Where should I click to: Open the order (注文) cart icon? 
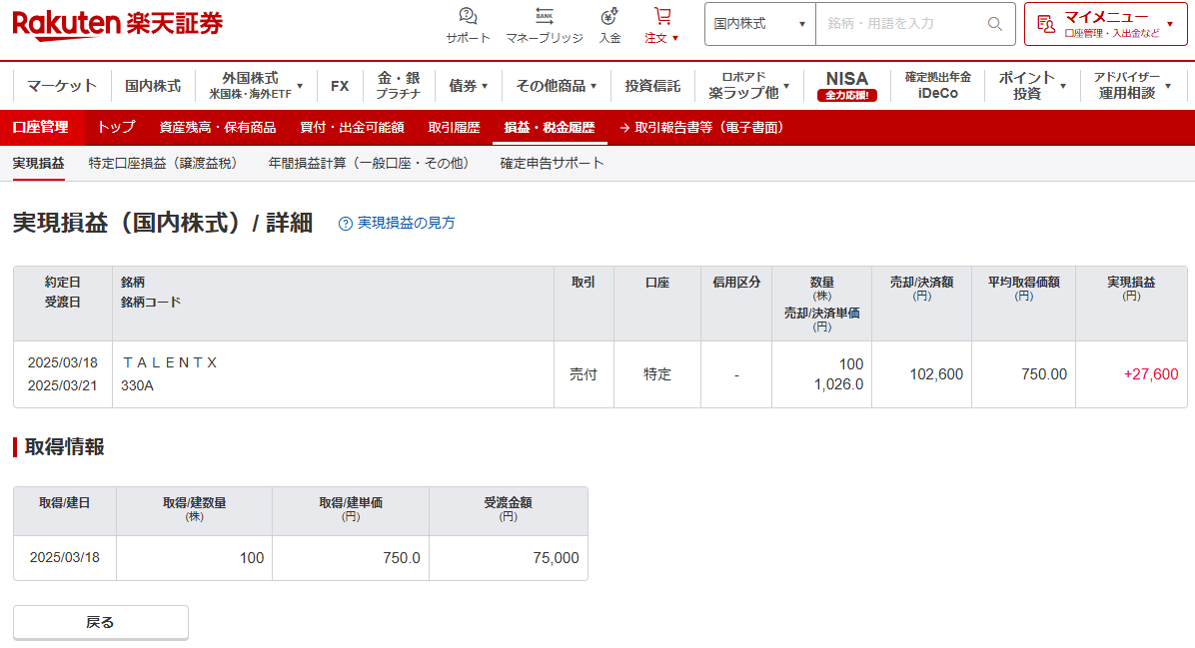coord(661,16)
